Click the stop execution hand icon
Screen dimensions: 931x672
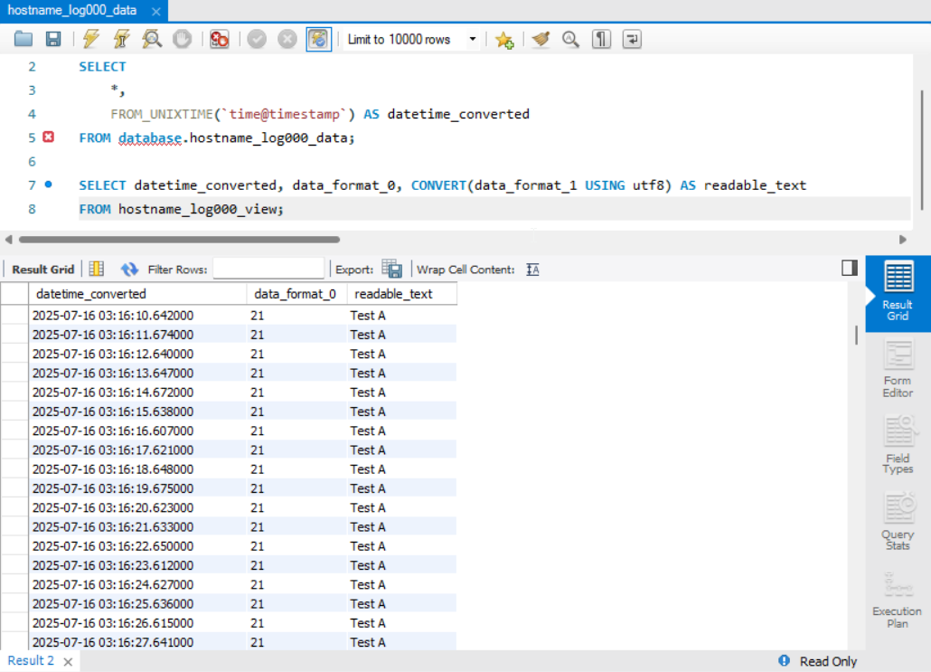tap(183, 39)
